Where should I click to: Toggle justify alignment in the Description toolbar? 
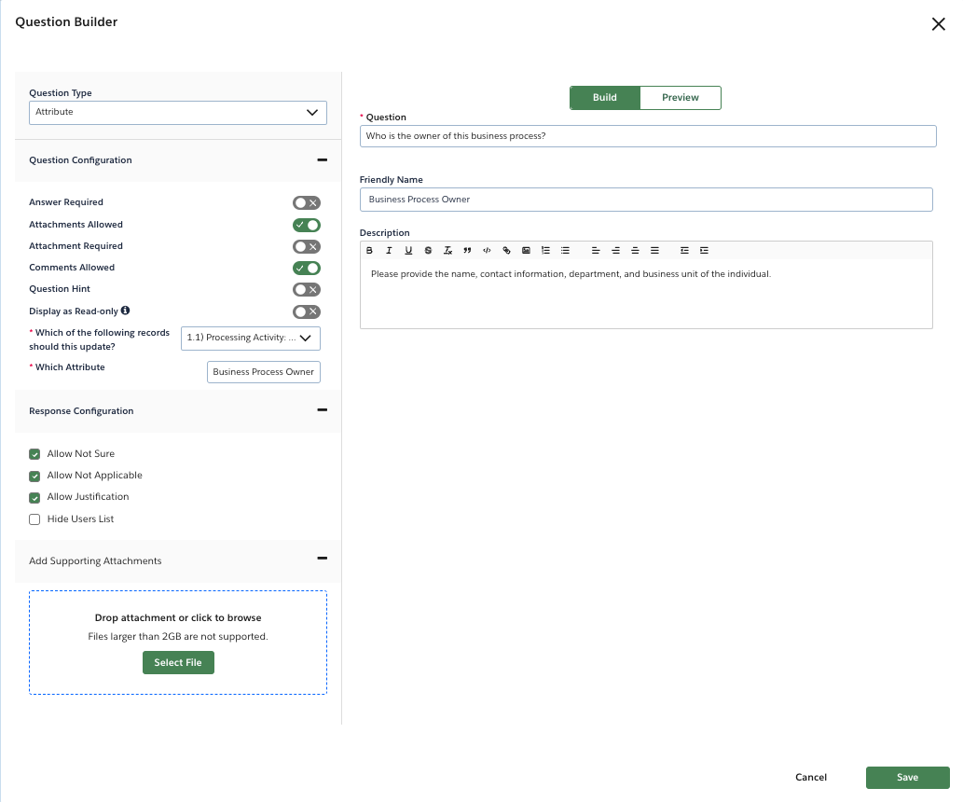pyautogui.click(x=654, y=250)
